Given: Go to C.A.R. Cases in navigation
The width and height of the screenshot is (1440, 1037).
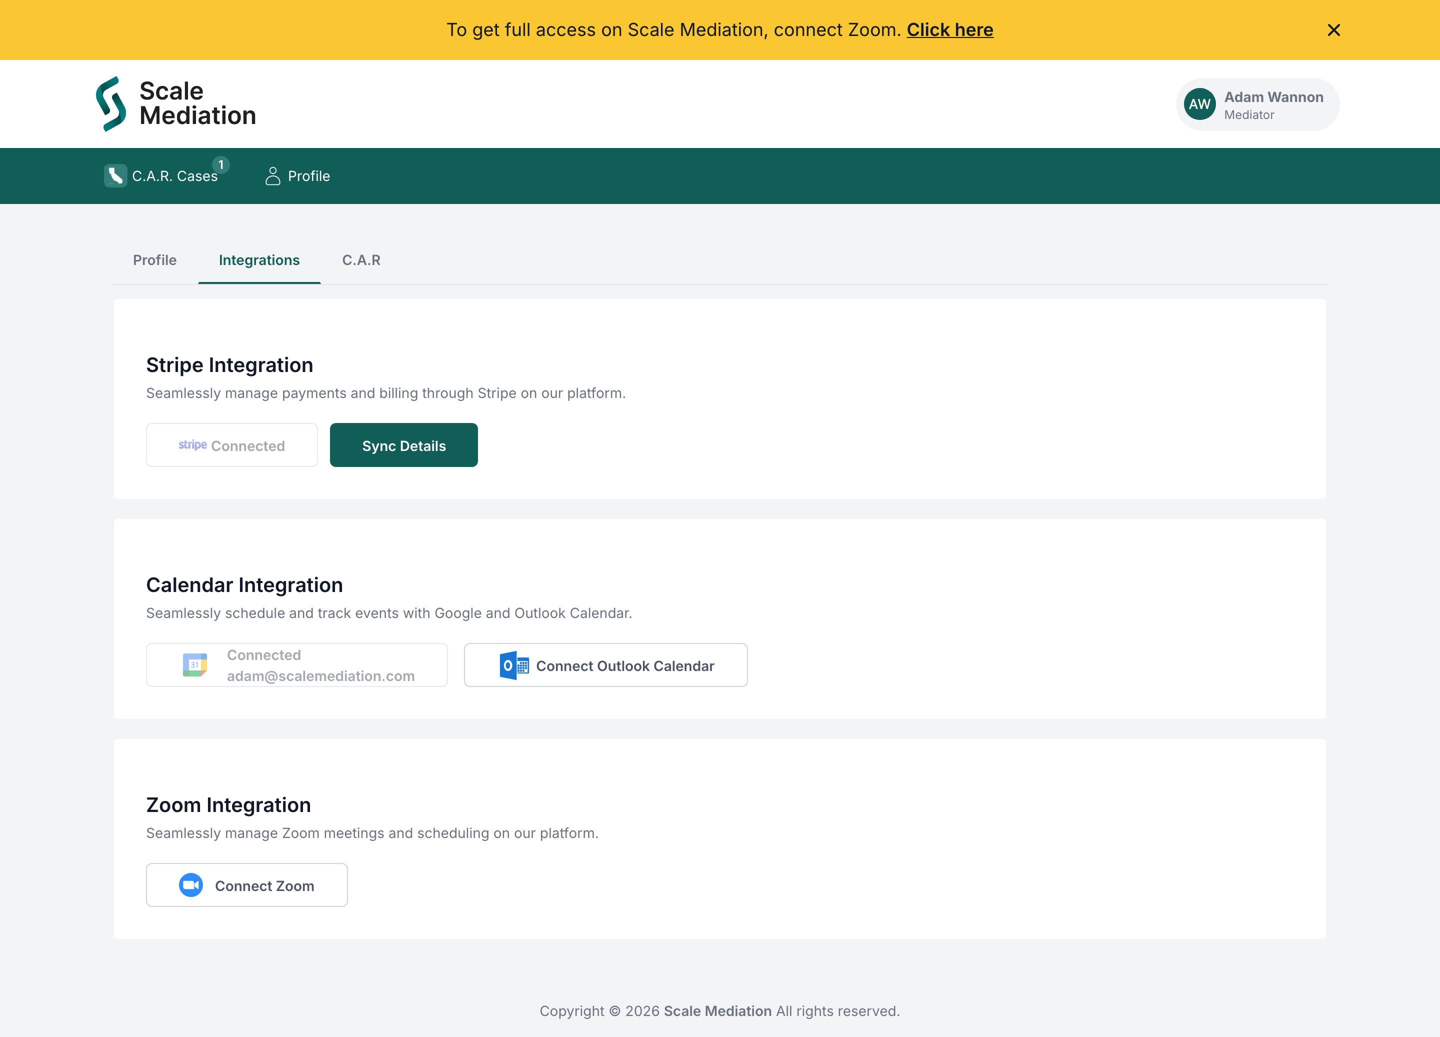Looking at the screenshot, I should point(174,176).
